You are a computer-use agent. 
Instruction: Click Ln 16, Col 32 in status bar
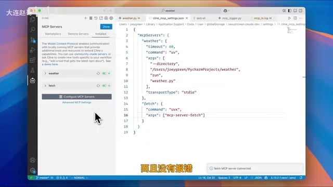pos(207,178)
